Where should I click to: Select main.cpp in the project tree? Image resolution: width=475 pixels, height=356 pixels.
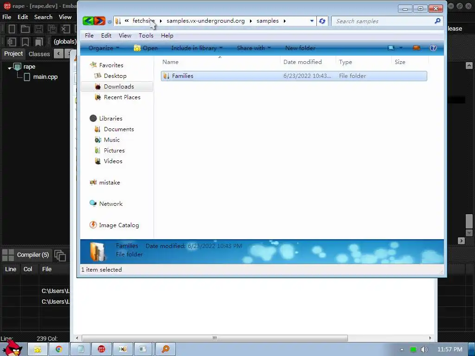(x=45, y=77)
